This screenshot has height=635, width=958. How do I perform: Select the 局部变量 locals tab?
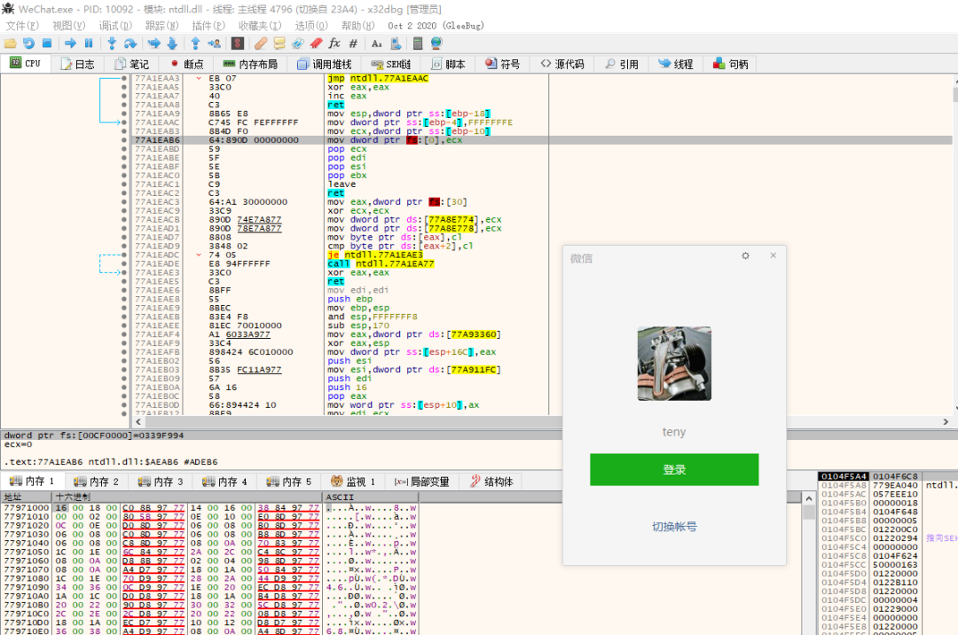421,482
